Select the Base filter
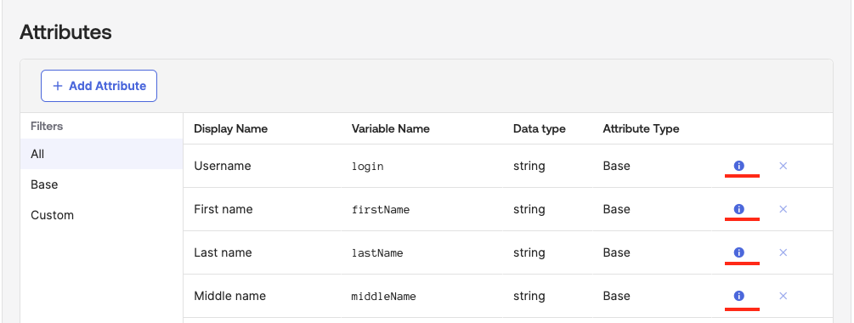 click(101, 184)
